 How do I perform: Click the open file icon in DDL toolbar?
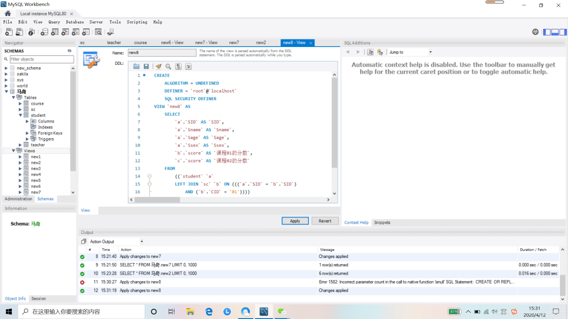coord(136,66)
